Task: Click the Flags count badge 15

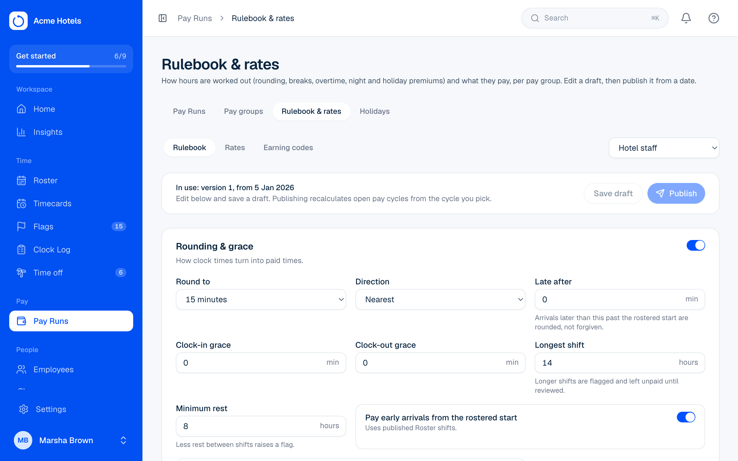Action: tap(119, 226)
